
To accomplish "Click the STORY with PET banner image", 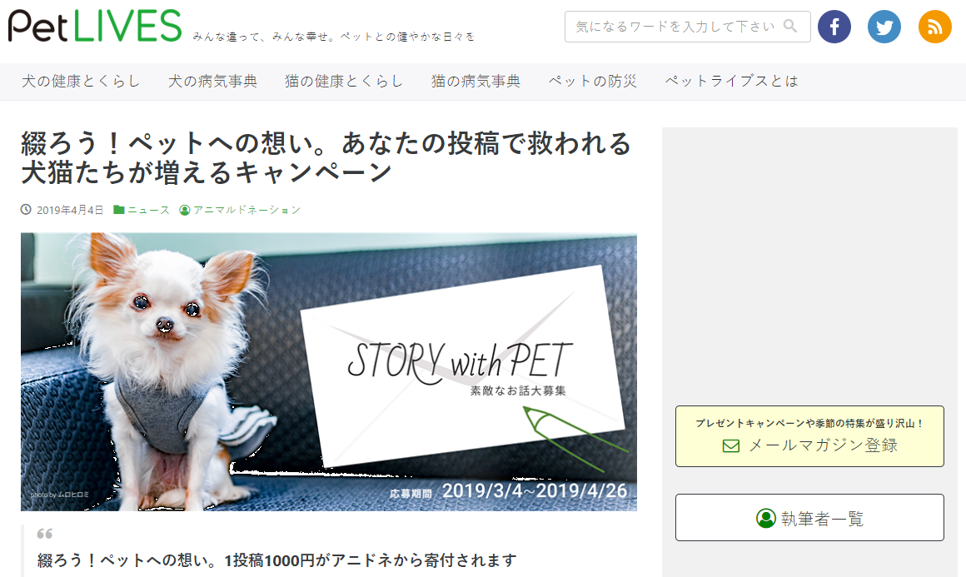I will [329, 371].
